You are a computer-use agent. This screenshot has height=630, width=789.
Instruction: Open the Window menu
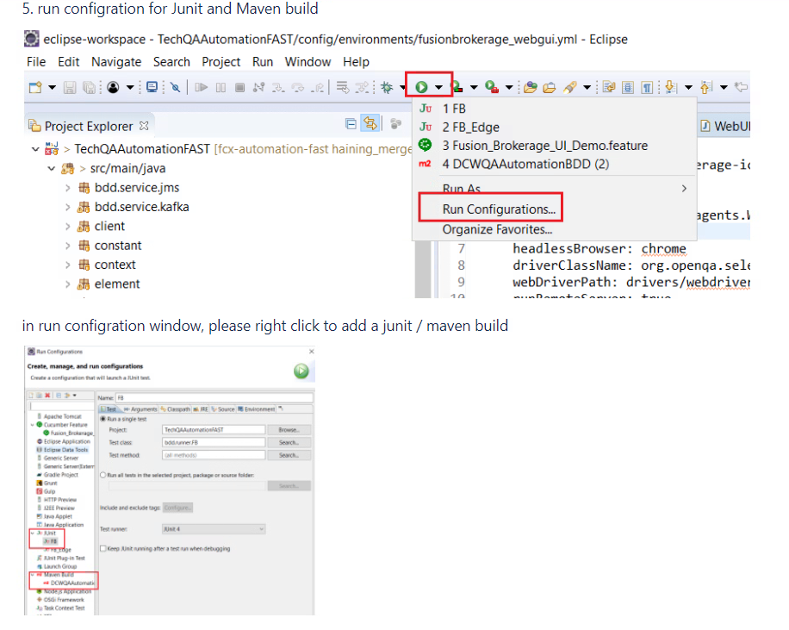pos(308,62)
